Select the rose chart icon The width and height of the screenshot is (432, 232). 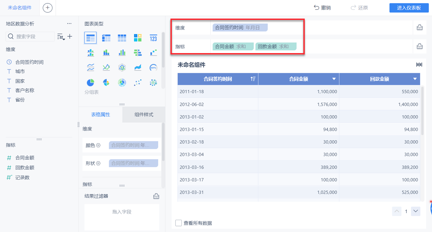[x=106, y=82]
